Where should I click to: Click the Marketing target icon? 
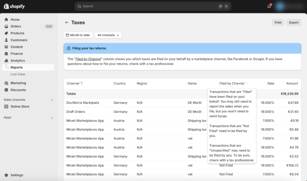pyautogui.click(x=6, y=83)
